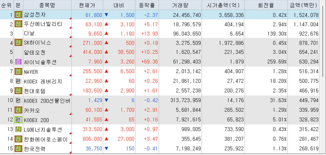Image resolution: width=326 pixels, height=155 pixels.
Task: Click the purple 증 badge beside 싸이닉솔루션
Action: coord(18,62)
